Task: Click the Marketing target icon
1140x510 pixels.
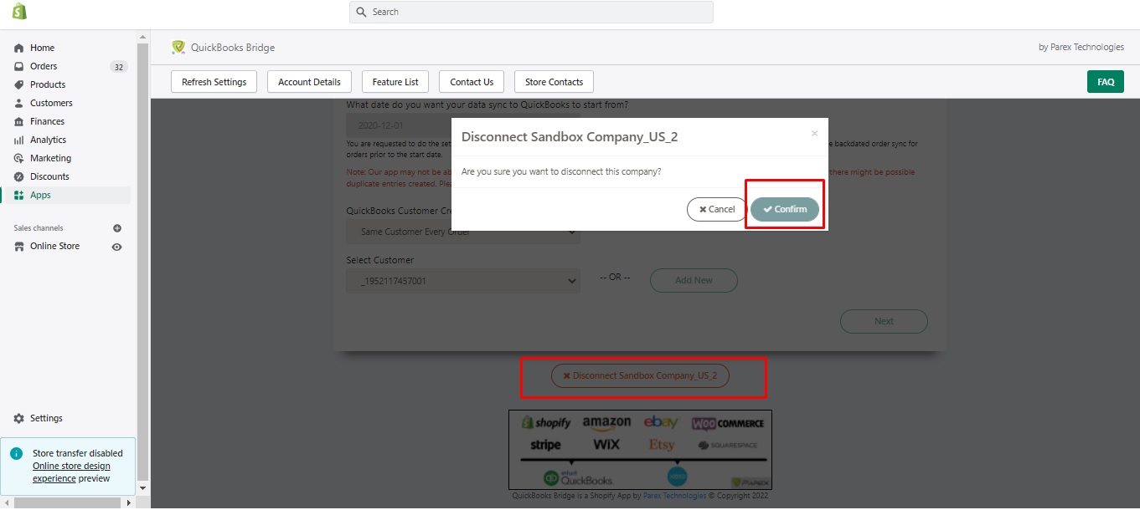Action: pyautogui.click(x=19, y=158)
